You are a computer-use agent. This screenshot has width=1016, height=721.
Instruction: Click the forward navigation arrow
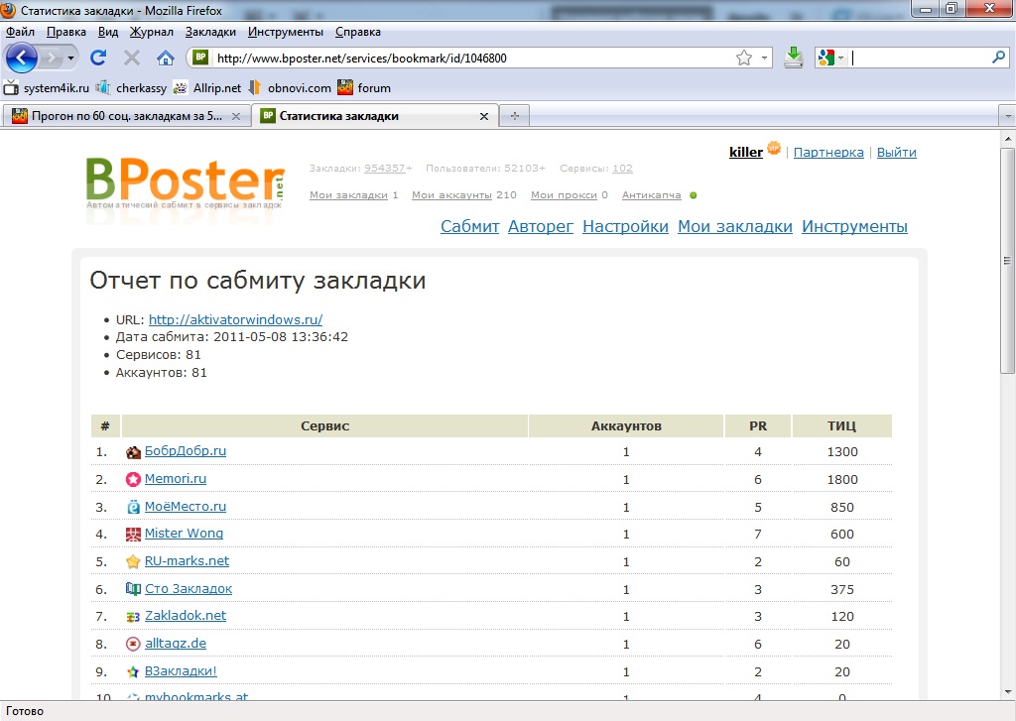pos(51,59)
